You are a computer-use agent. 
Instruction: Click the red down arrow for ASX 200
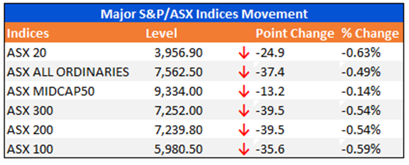[244, 130]
